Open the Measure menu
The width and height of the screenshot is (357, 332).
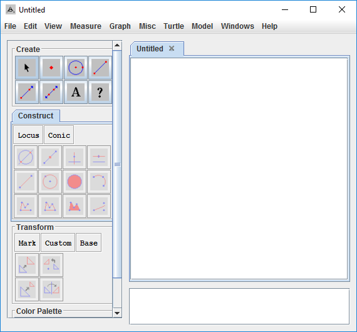click(86, 26)
